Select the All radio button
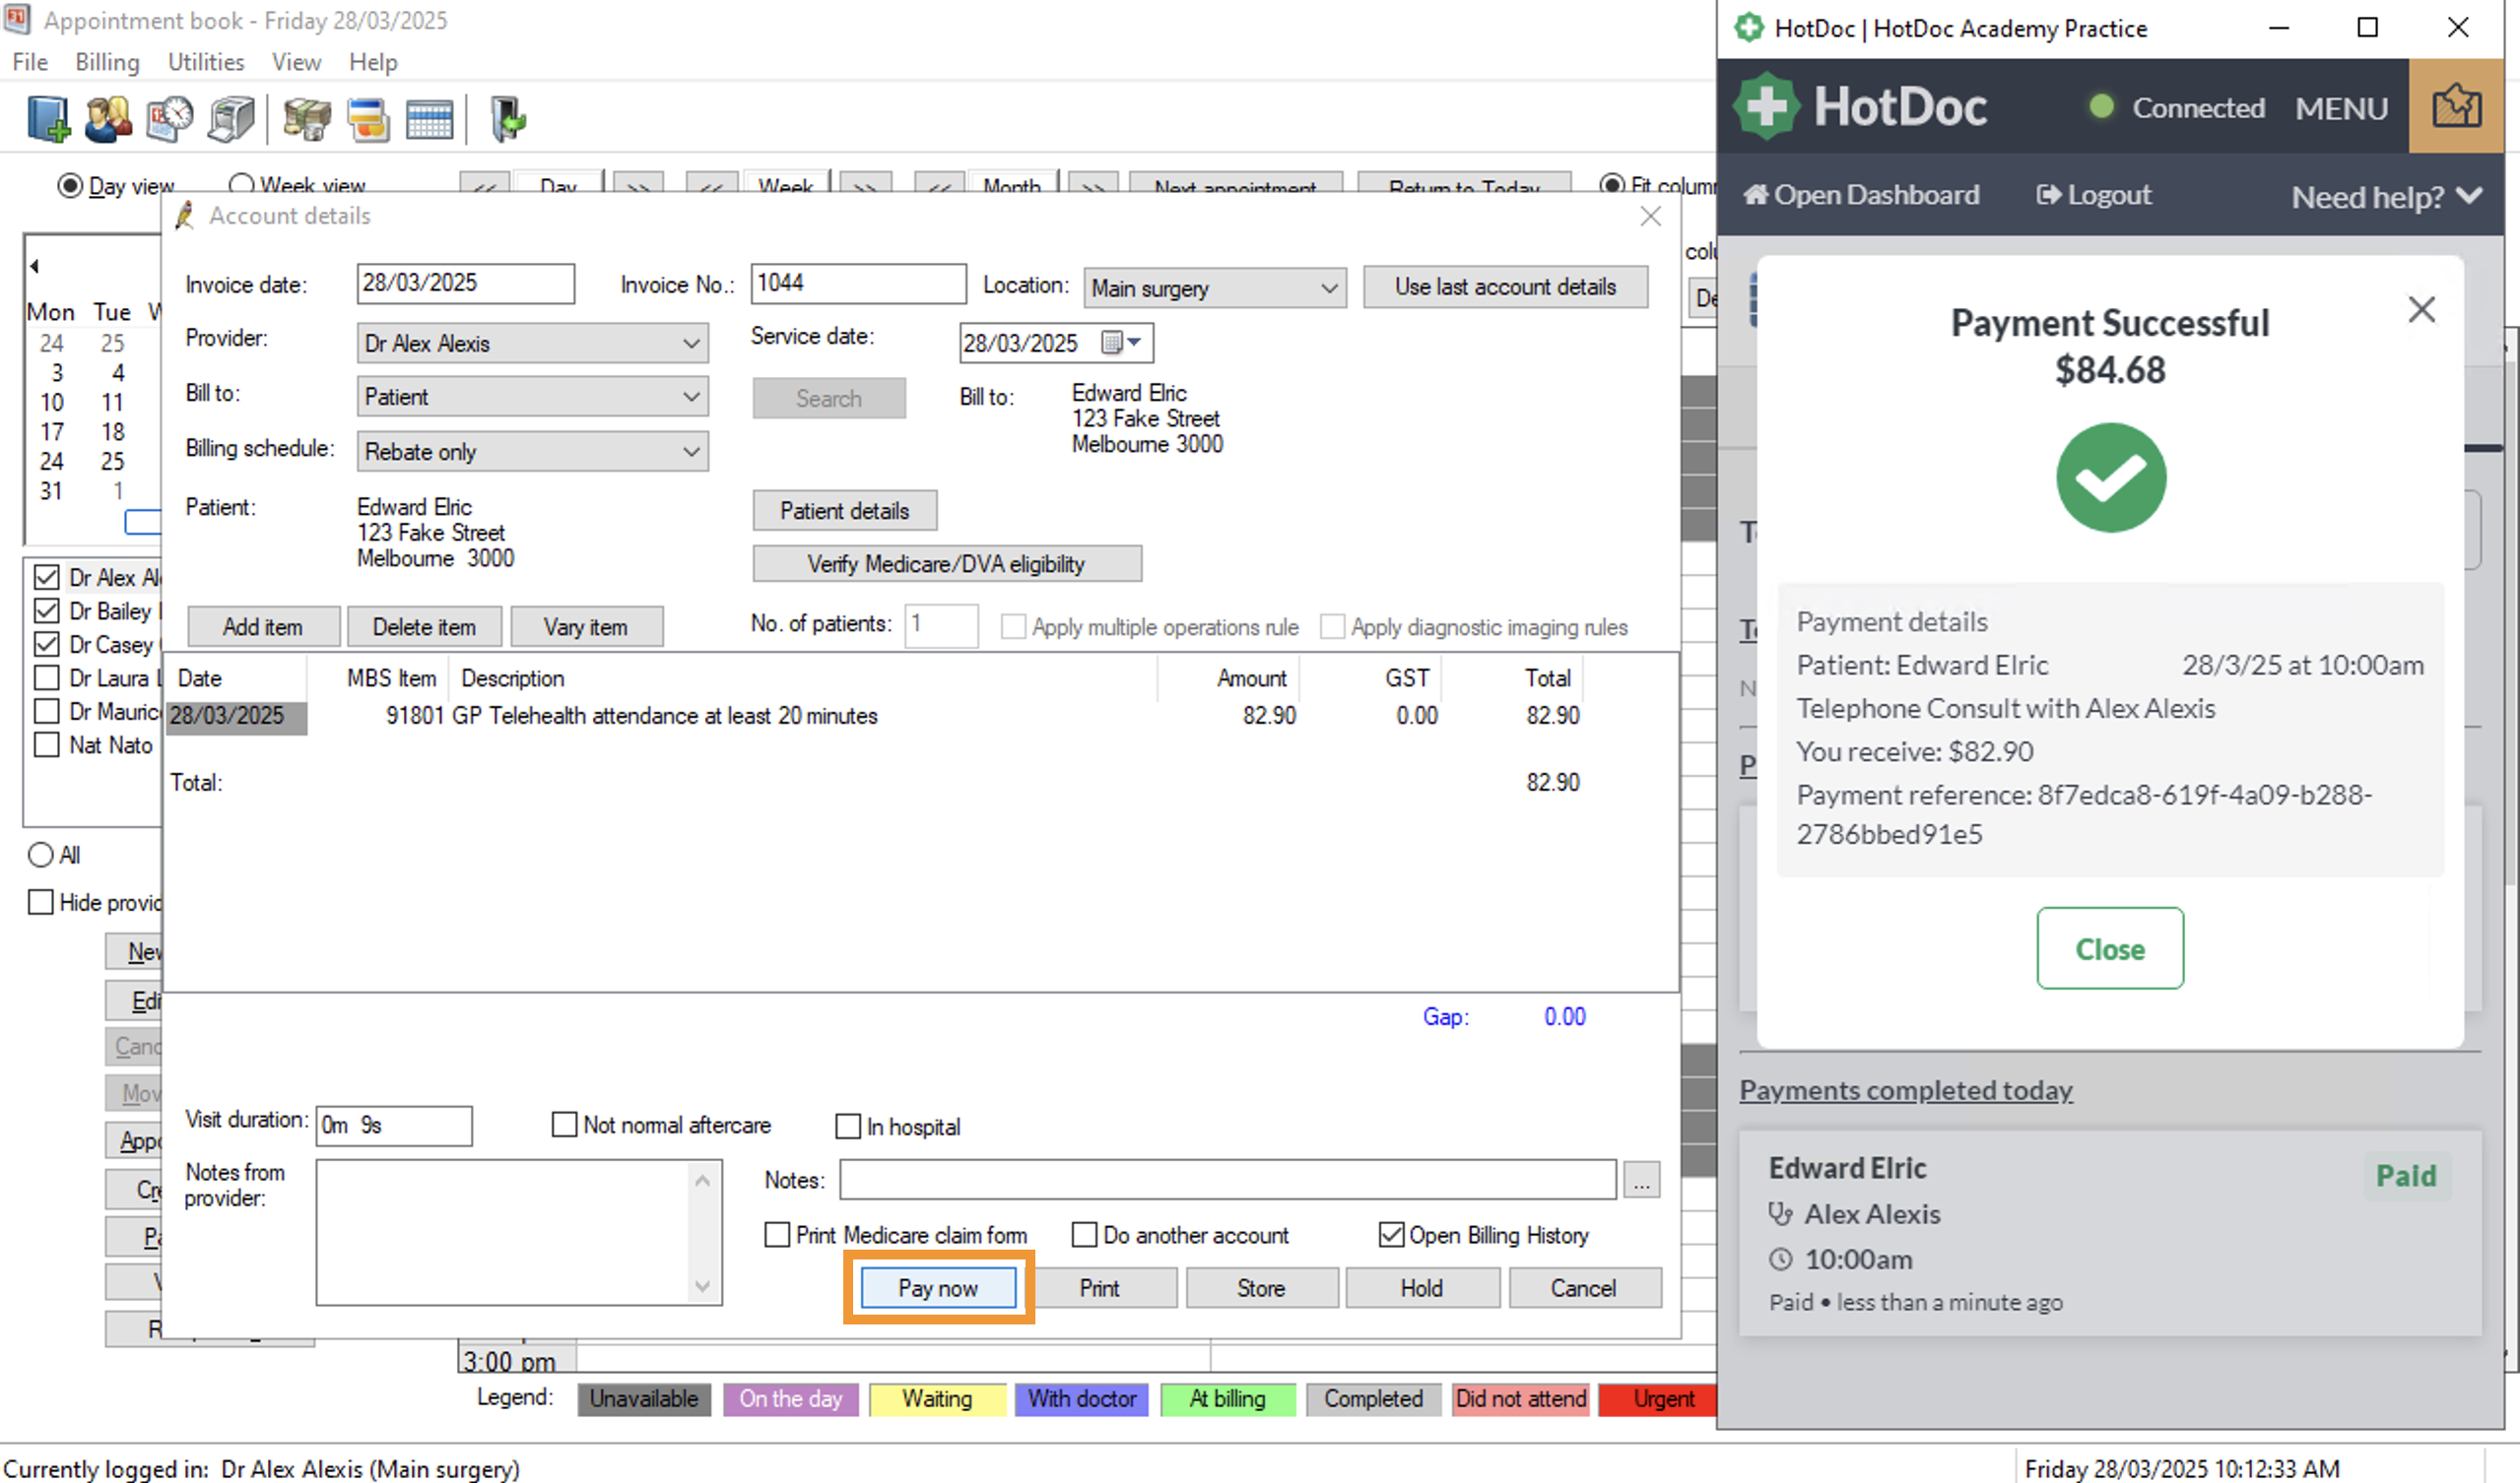The image size is (2520, 1483). (41, 855)
